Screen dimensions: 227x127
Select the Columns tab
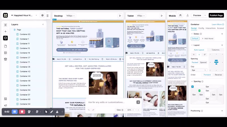[216, 50]
